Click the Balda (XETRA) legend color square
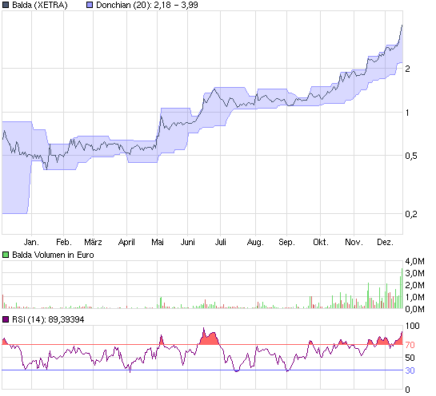 [x=6, y=5]
